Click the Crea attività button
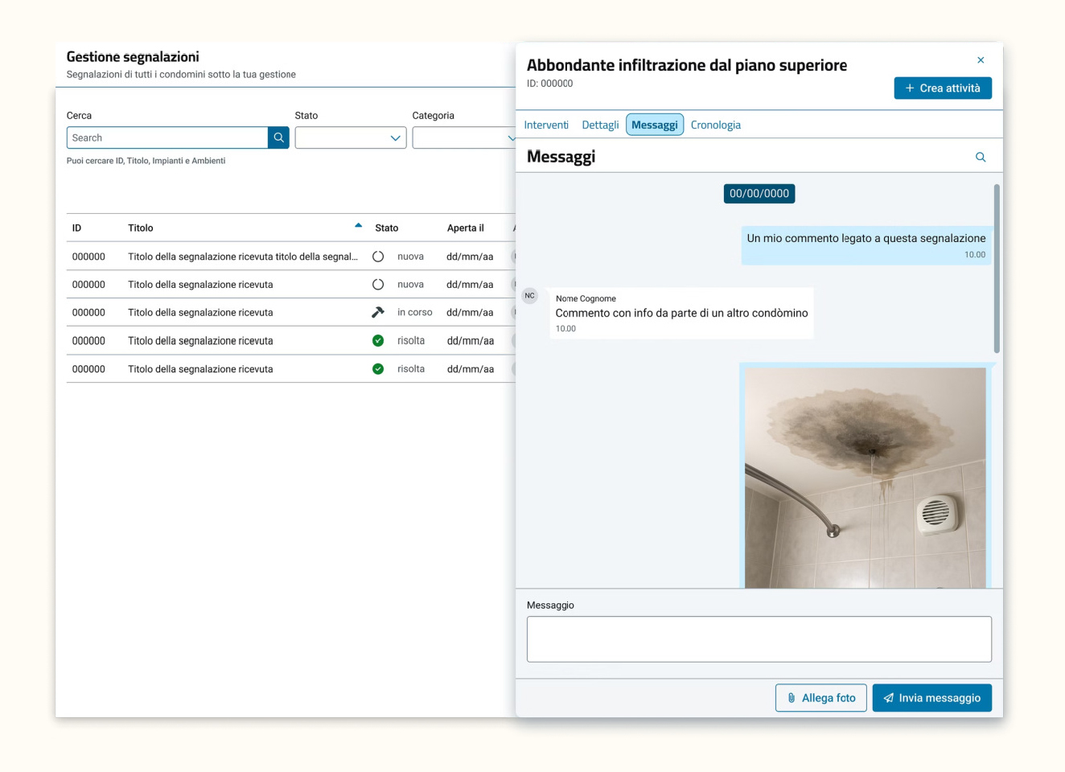The image size is (1065, 772). (x=943, y=88)
